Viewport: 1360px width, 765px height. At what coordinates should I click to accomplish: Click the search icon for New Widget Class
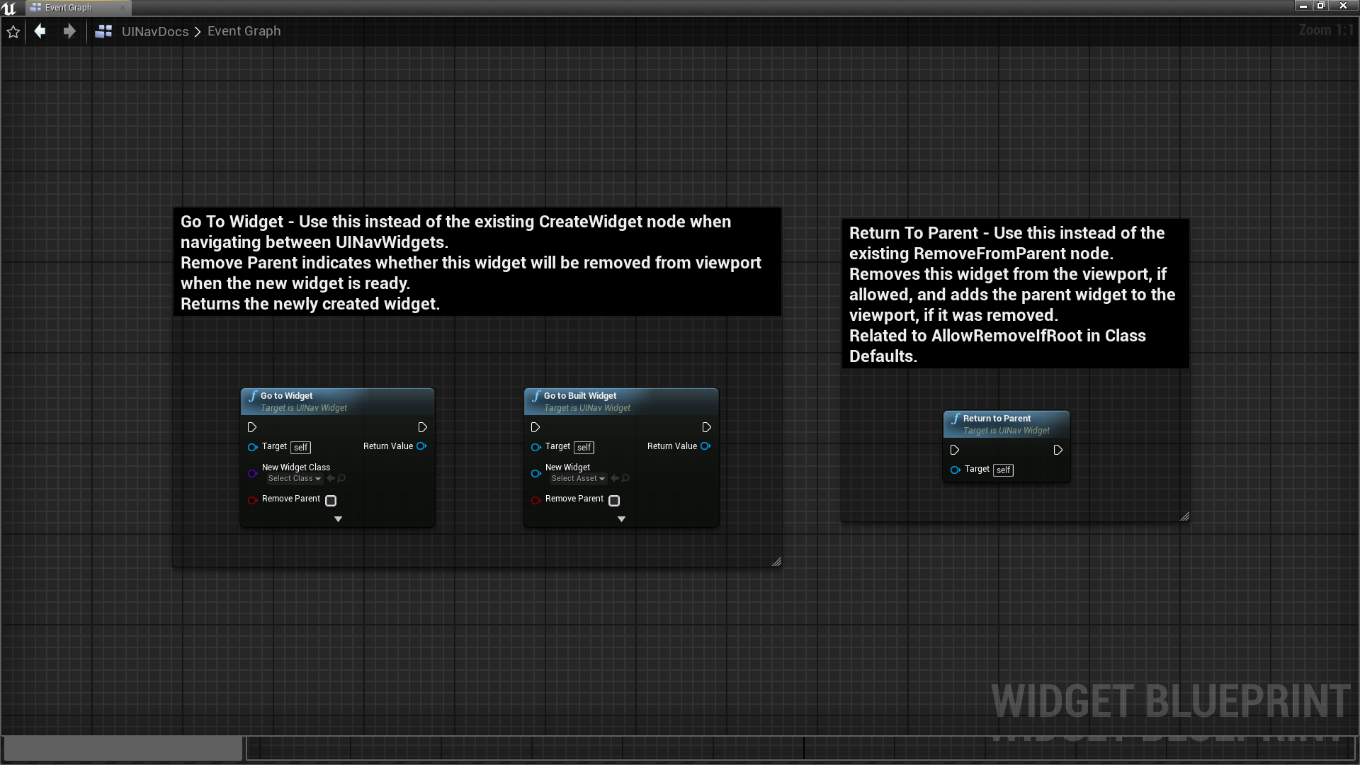342,479
